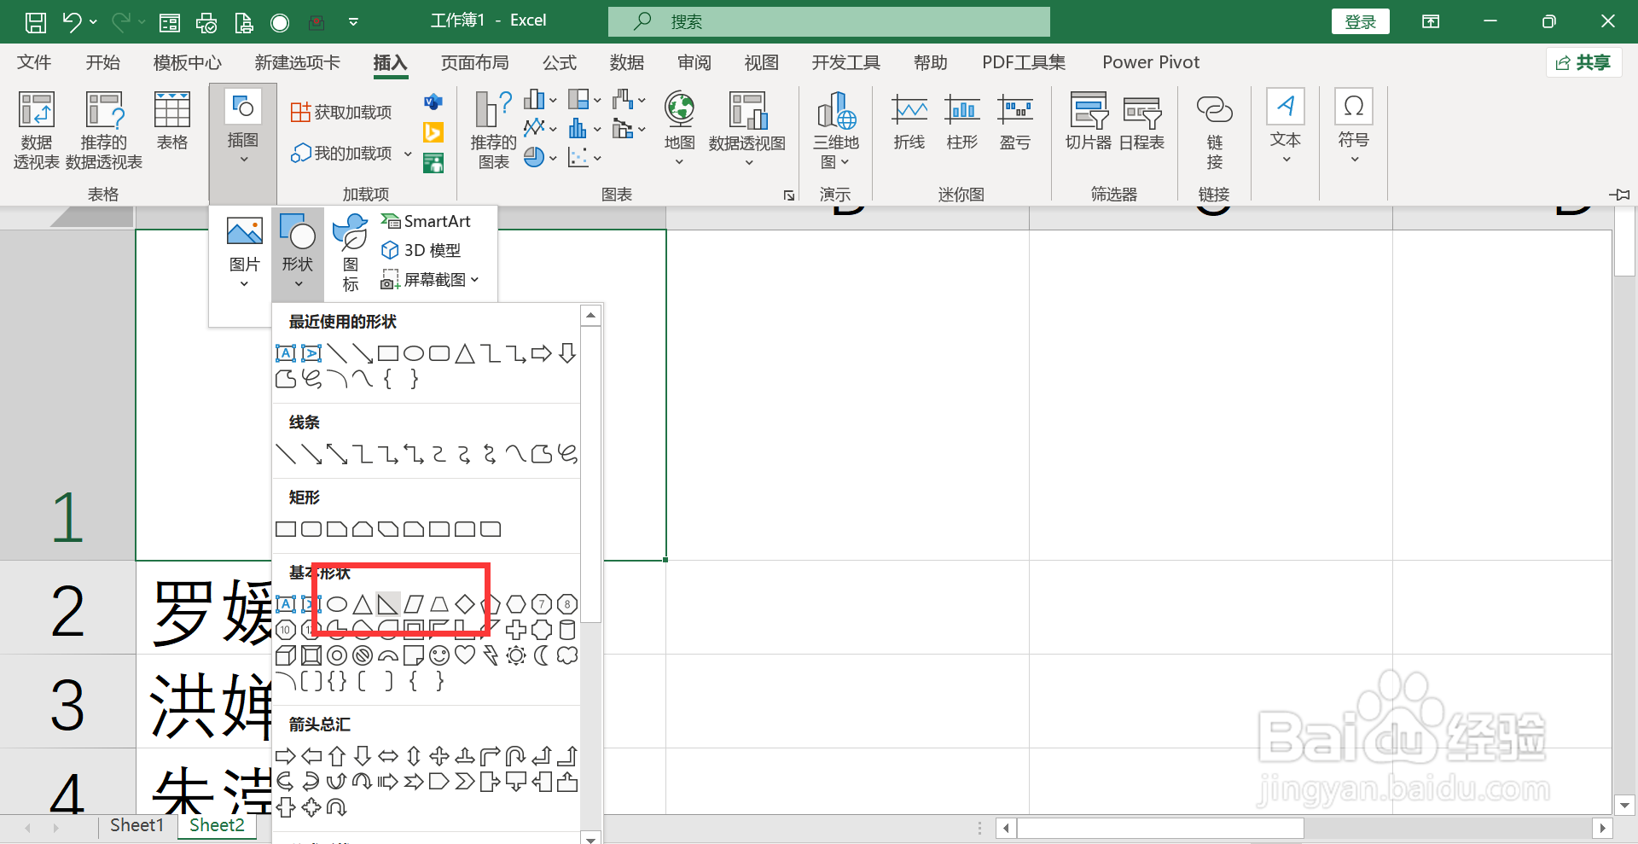Insert a 日程表 timeline

coord(1141,121)
